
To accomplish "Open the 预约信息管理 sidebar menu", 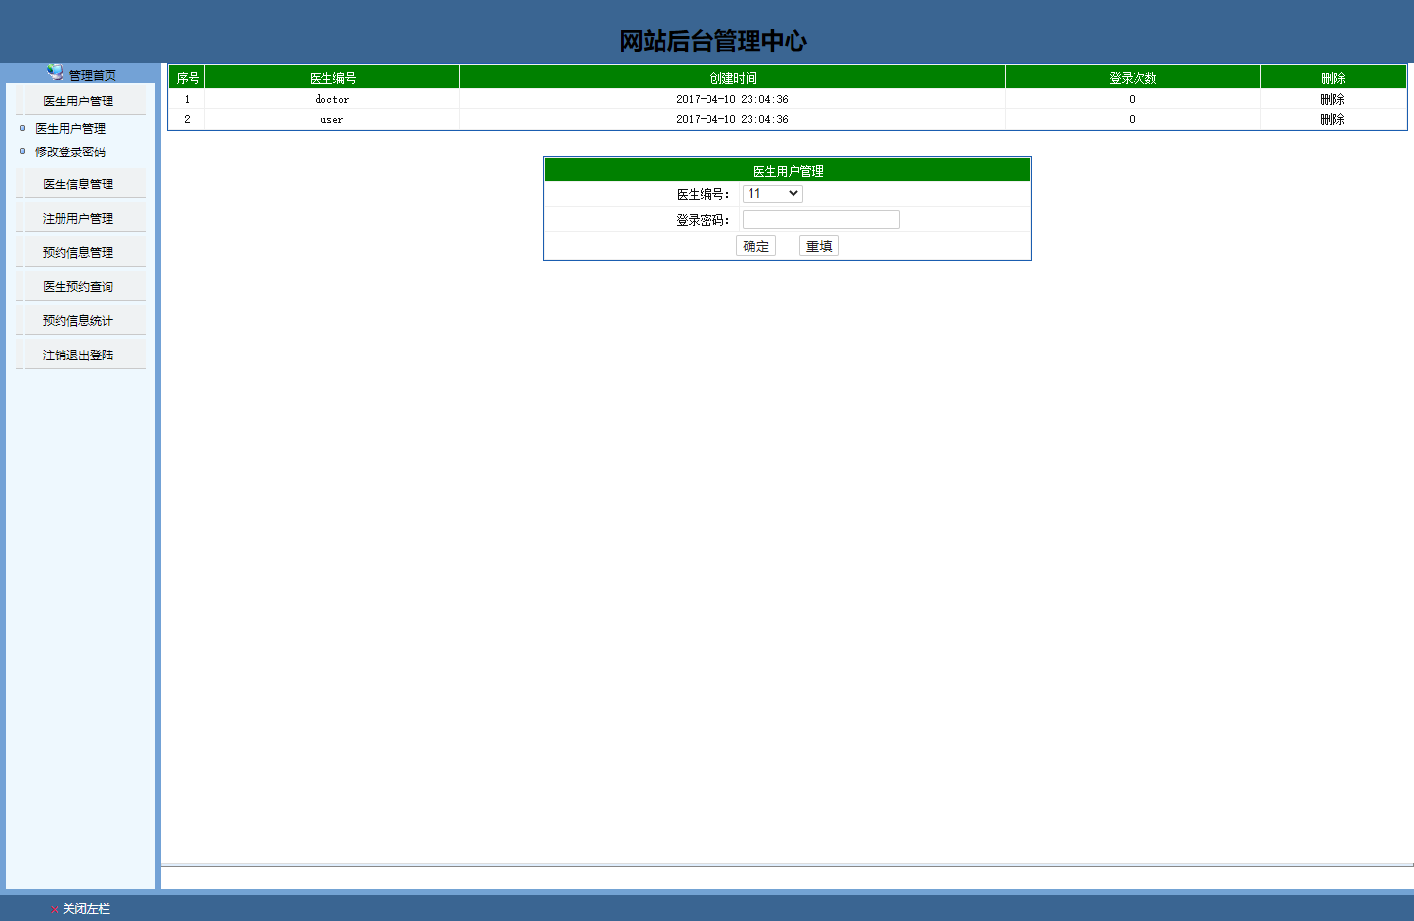I will (x=79, y=252).
